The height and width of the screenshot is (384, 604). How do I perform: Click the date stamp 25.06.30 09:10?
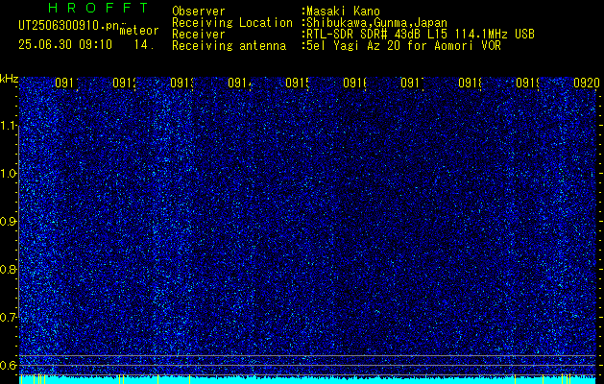point(65,45)
